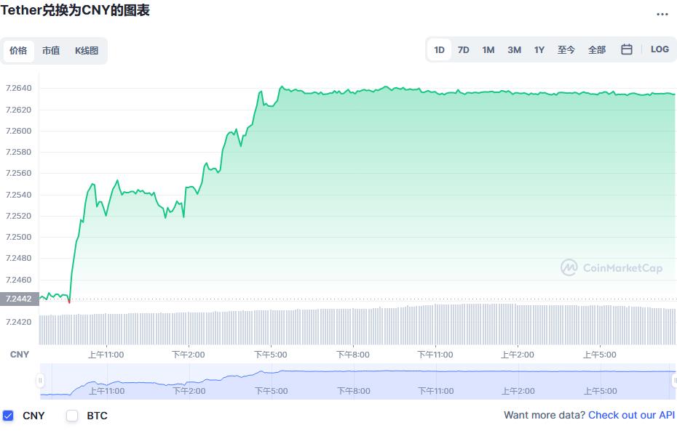Switch to the 市值 tab

tap(51, 51)
